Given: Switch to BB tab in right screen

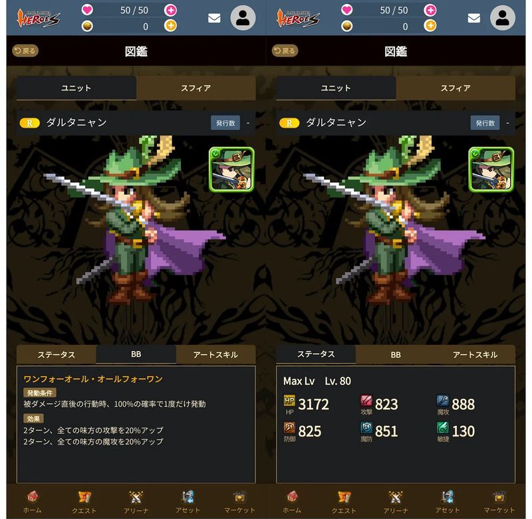Looking at the screenshot, I should click(396, 355).
